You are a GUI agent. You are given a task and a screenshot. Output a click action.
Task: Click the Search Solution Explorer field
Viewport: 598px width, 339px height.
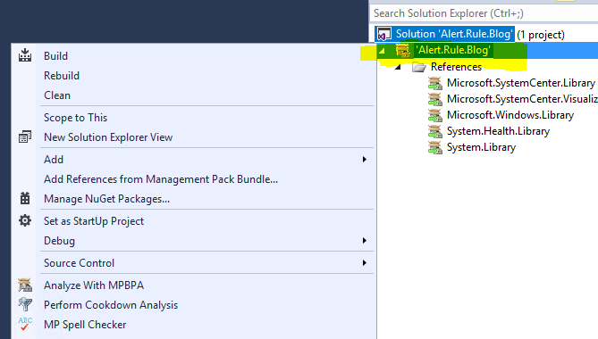[x=484, y=13]
